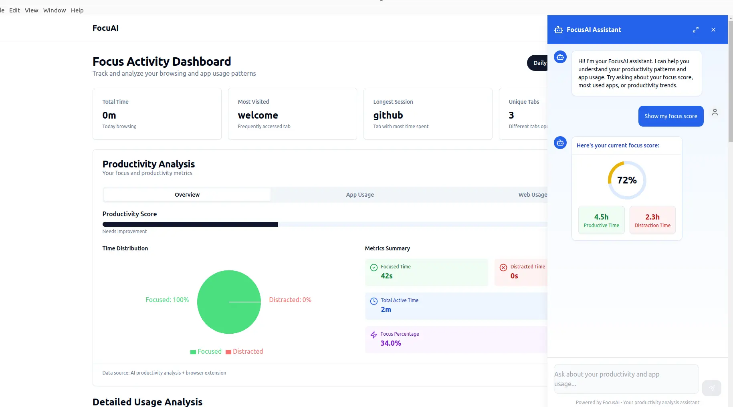Click the lightning icon on Focus Percentage
This screenshot has width=733, height=407.
374,335
